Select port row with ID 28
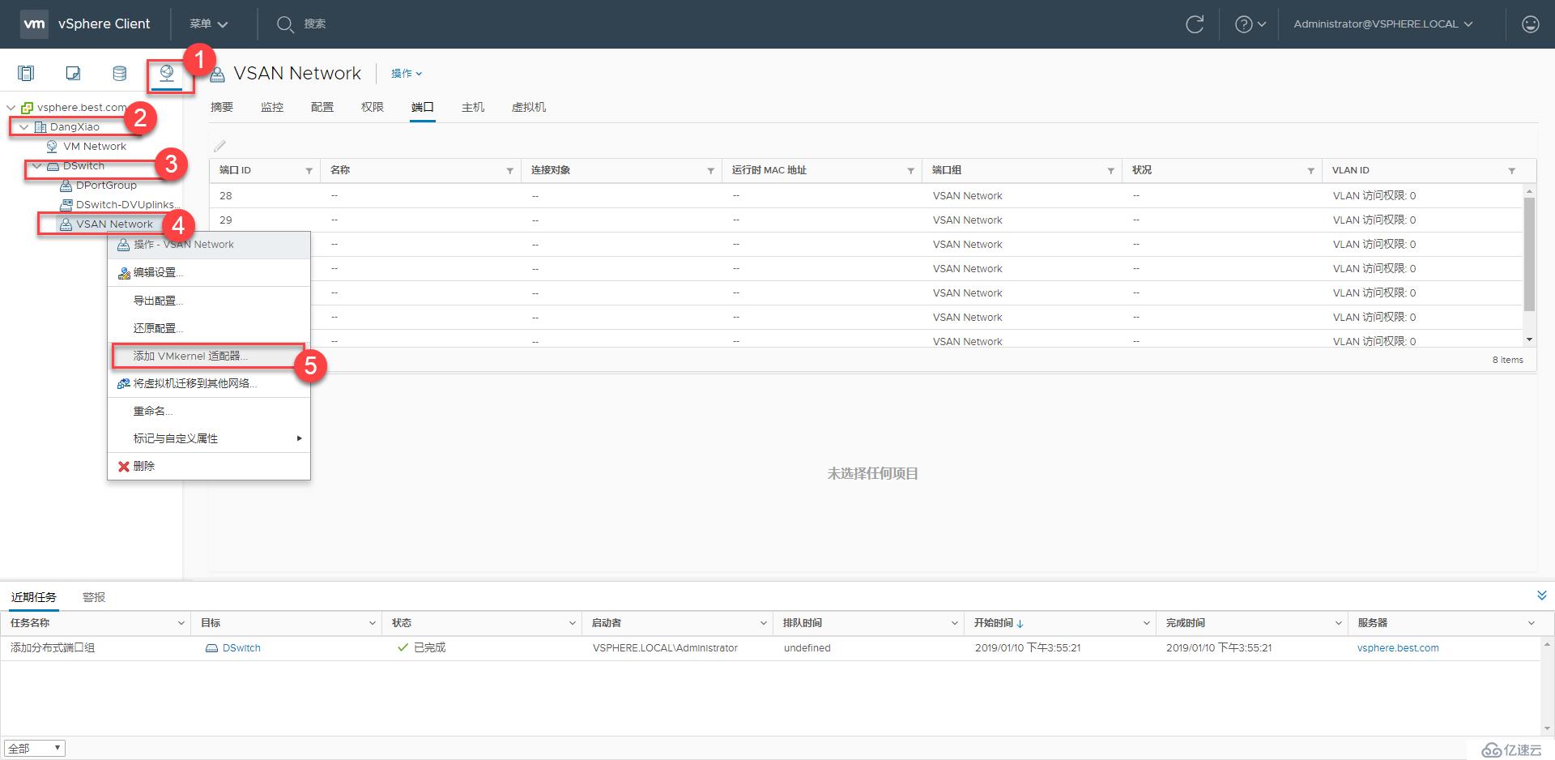This screenshot has height=760, width=1555. (867, 196)
